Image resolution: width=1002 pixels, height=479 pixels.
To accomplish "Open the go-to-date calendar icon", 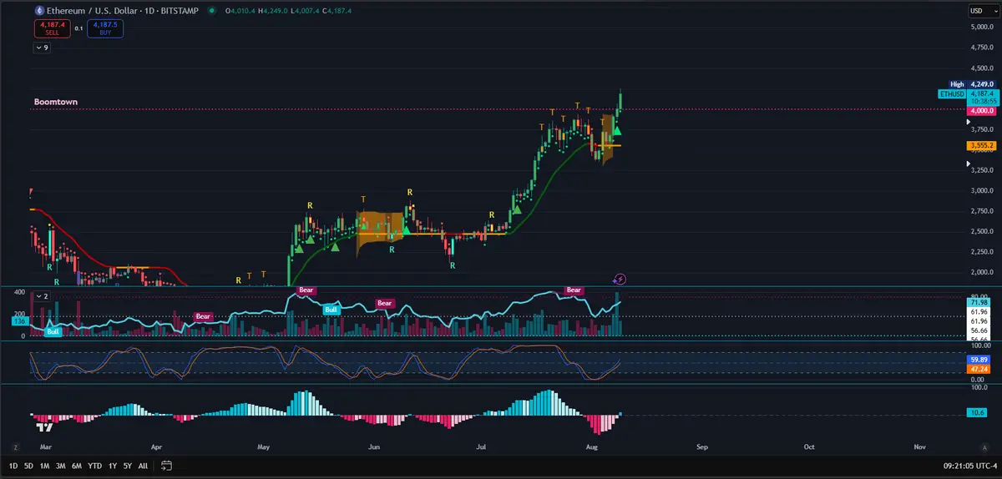I will 167,465.
